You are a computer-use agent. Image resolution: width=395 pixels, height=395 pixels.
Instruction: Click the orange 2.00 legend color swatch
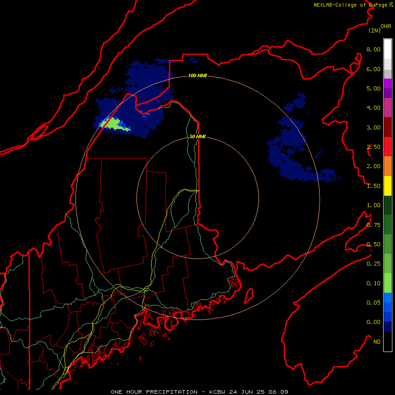[388, 166]
